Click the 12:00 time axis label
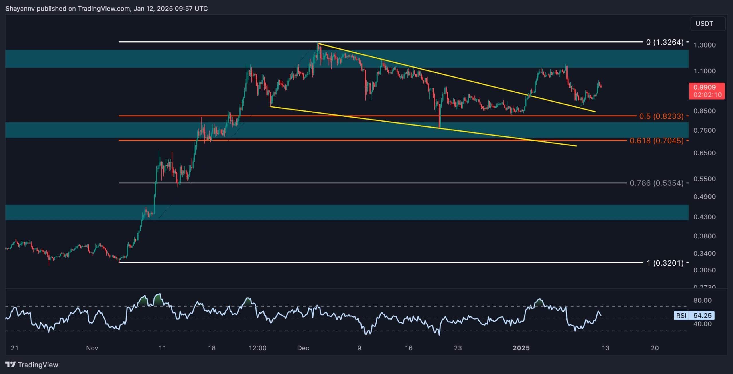Screen dimensions: 733x374 257,348
